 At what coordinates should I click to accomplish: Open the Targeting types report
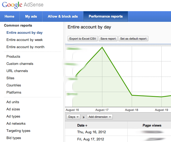coord(18,131)
